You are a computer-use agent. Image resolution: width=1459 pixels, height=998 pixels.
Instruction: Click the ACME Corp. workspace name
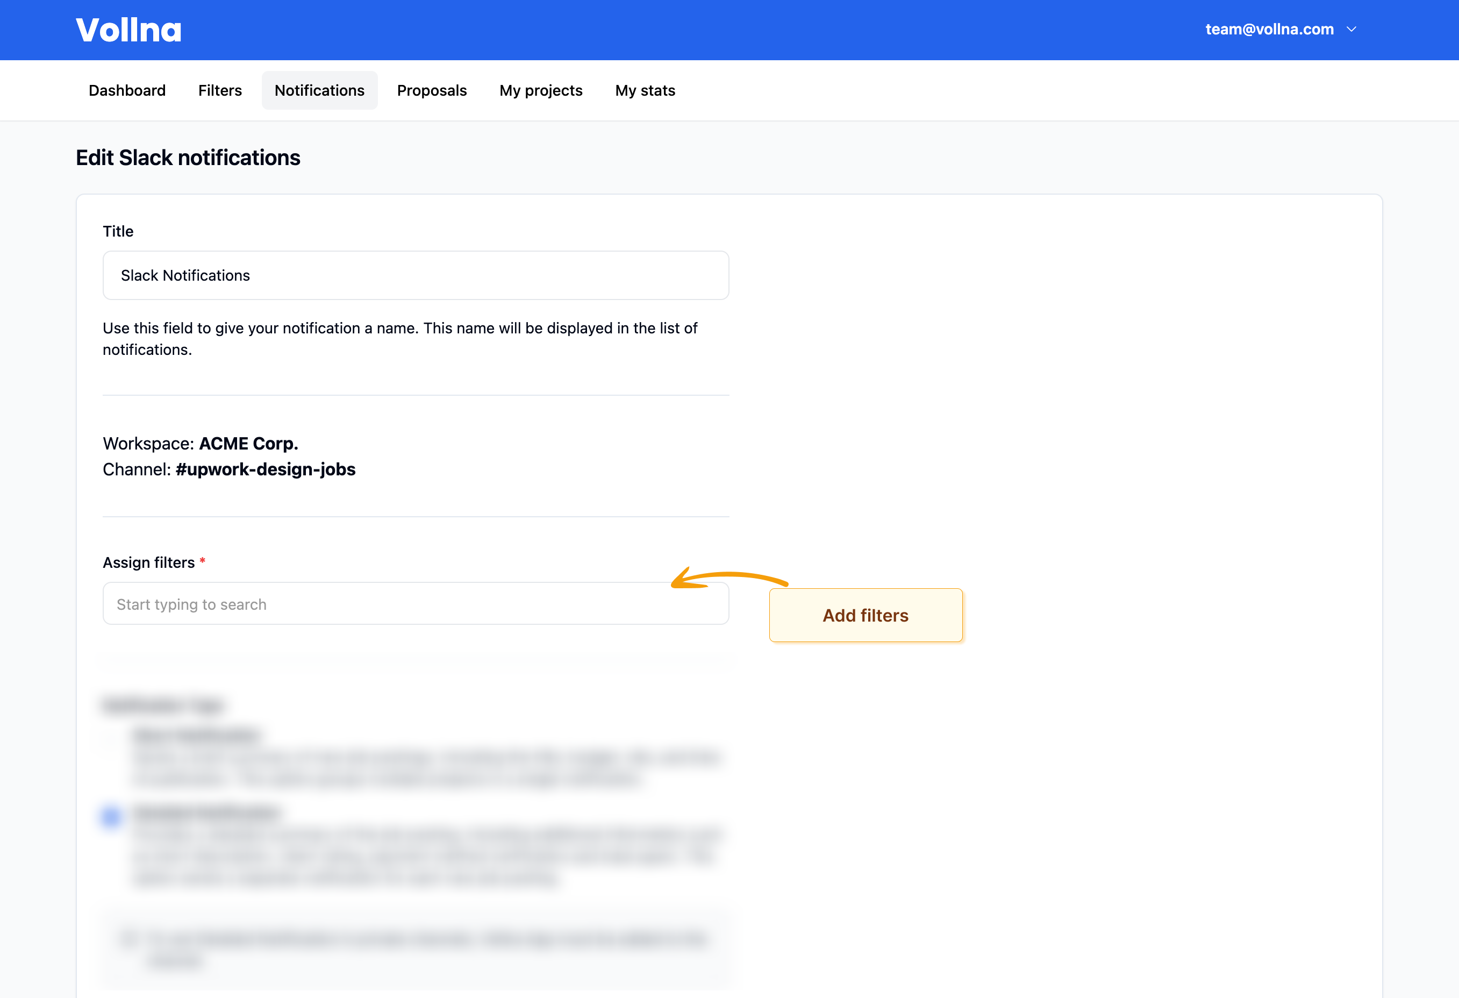pyautogui.click(x=248, y=444)
